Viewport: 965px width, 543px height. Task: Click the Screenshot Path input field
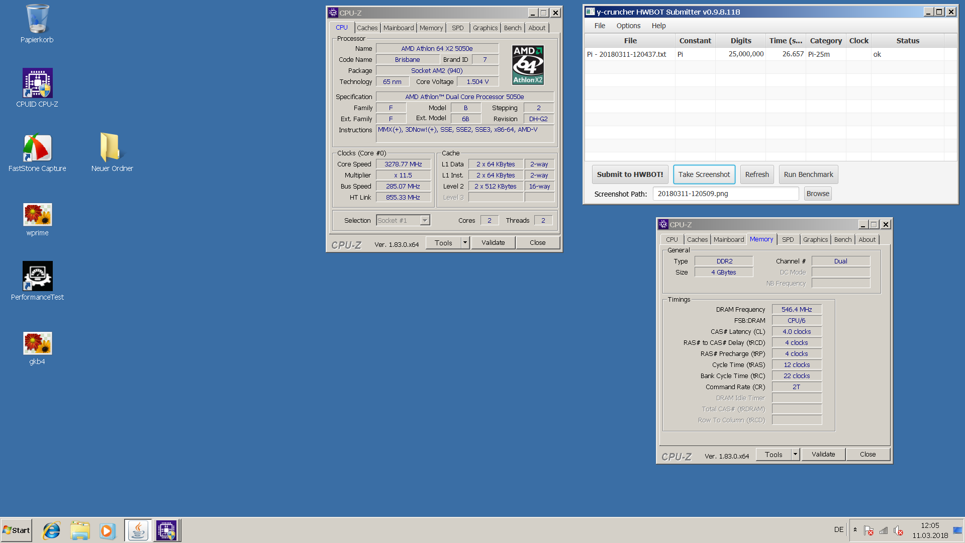click(x=726, y=194)
